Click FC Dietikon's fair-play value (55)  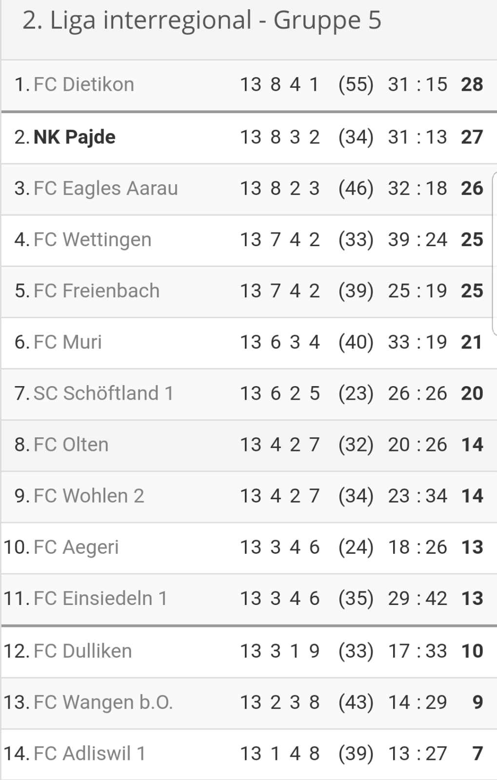tap(356, 85)
